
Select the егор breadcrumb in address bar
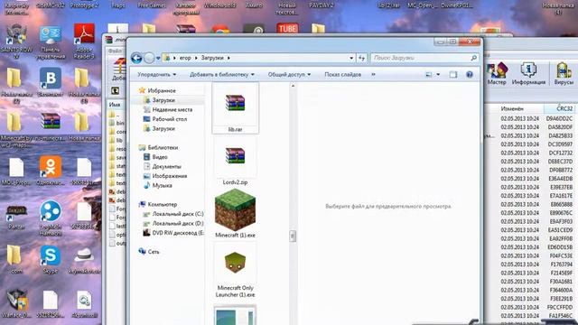(x=185, y=58)
